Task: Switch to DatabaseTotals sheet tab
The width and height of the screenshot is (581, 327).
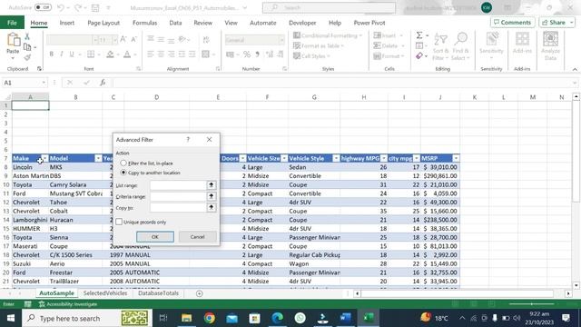Action: pos(158,292)
